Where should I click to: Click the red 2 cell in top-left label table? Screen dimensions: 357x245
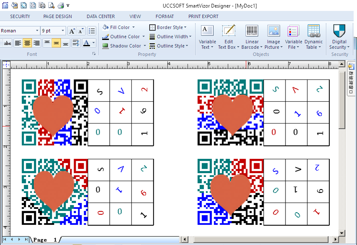click(143, 90)
